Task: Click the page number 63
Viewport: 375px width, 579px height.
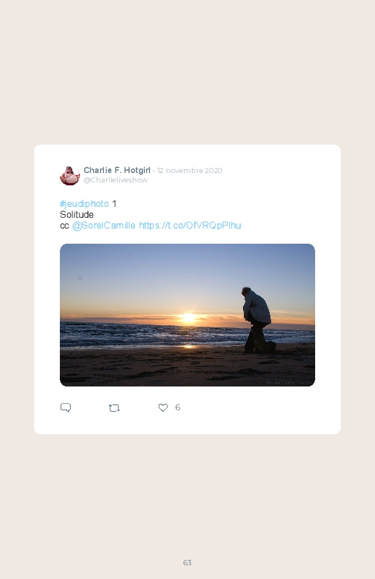Action: tap(187, 562)
